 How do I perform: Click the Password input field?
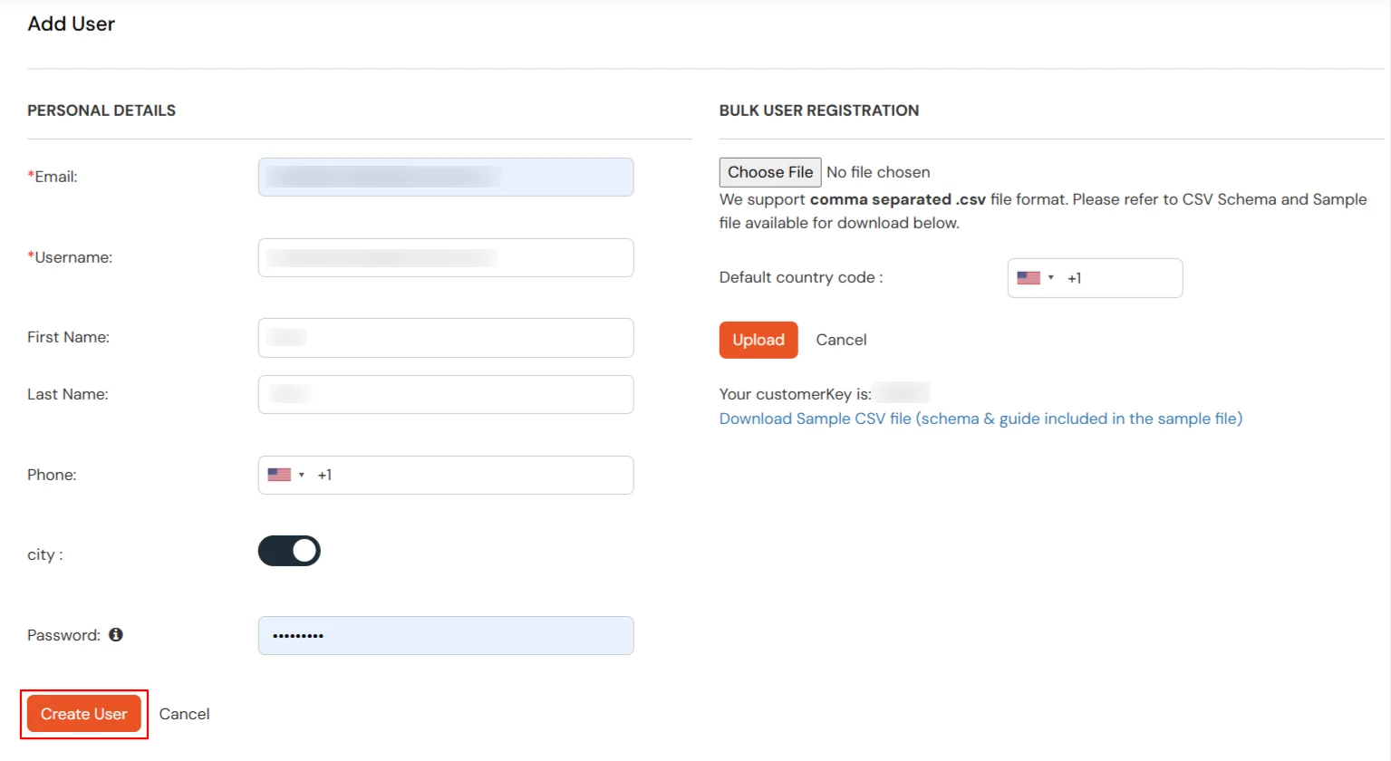(x=445, y=635)
